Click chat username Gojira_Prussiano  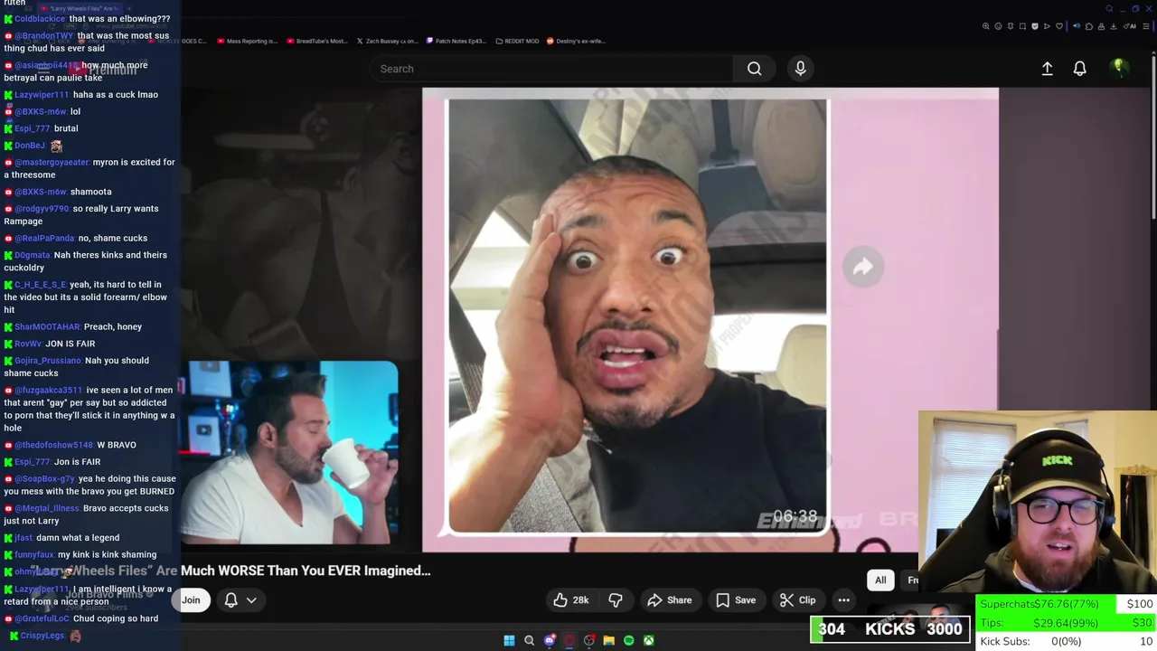48,361
